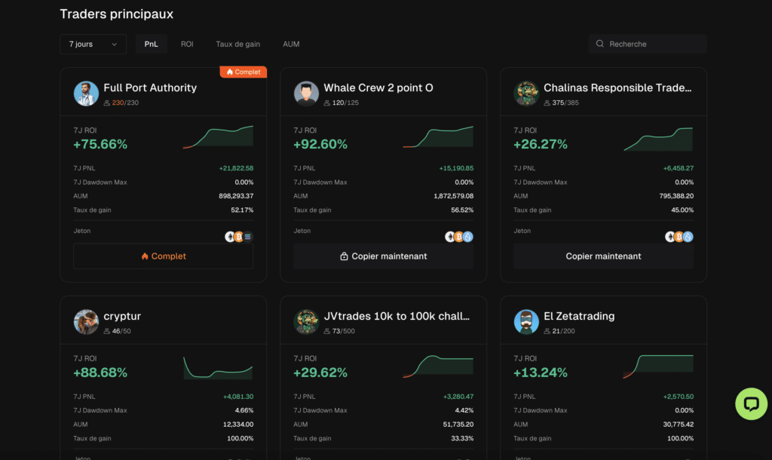772x460 pixels.
Task: Click the followers icon under Full Port Authority
Action: pos(107,103)
